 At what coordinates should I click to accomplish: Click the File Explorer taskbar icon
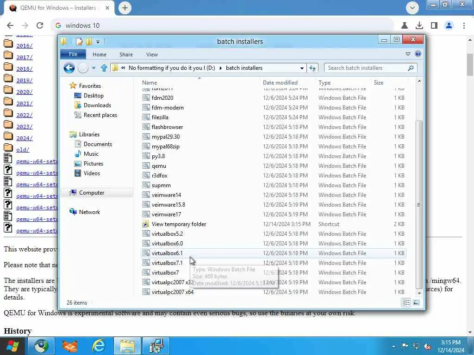coord(127,346)
